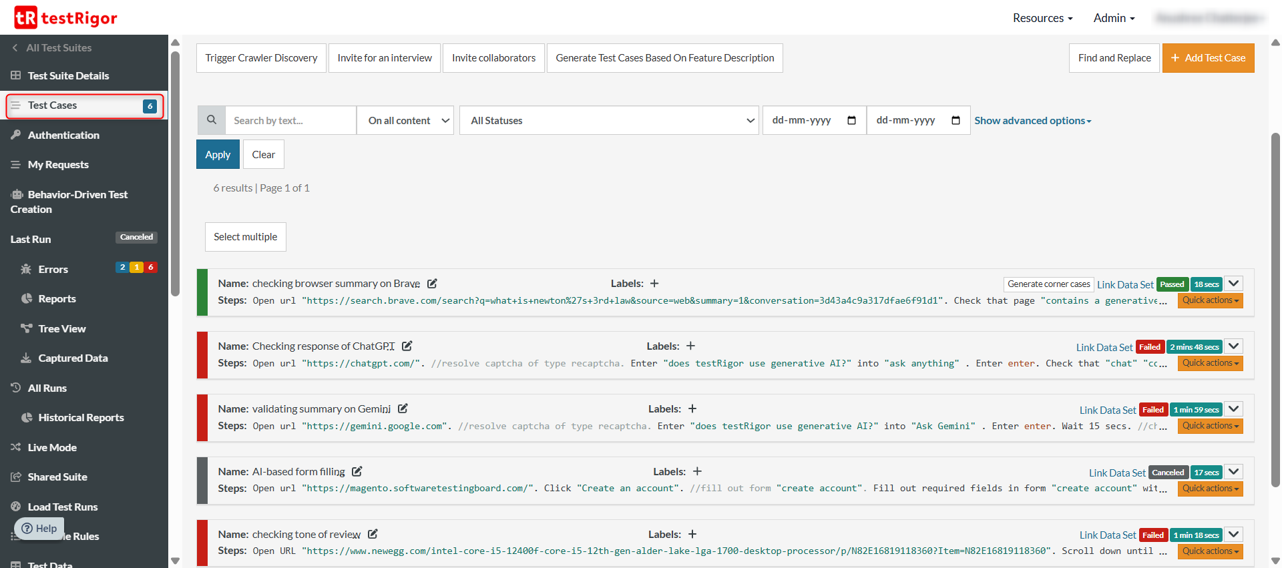1282x568 pixels.
Task: Click the edit icon beside 'checking tone of review'
Action: click(x=373, y=534)
